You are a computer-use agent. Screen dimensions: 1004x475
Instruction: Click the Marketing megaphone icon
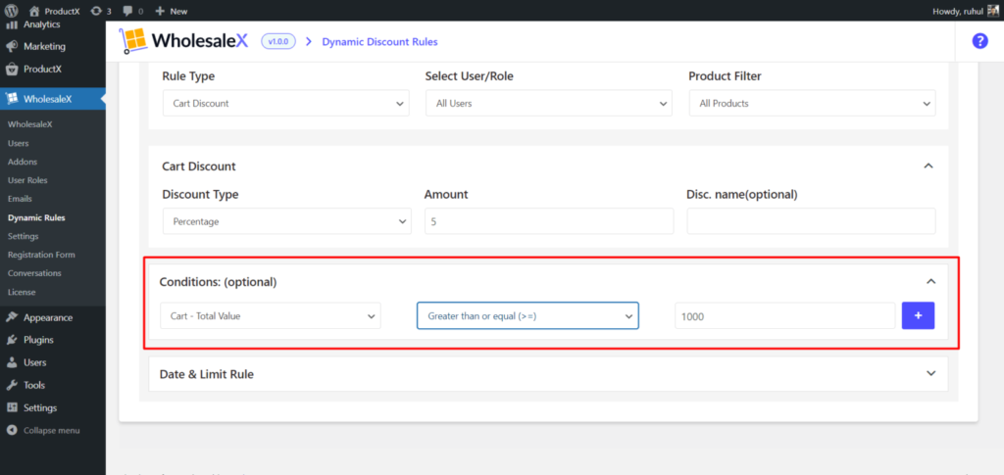[x=11, y=47]
